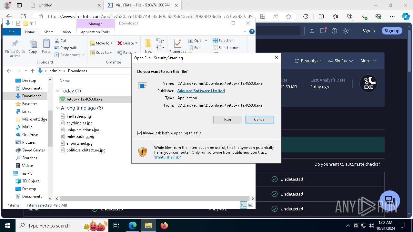Open the What's the risk link
Screen dimensions: 413x232
click(x=167, y=157)
